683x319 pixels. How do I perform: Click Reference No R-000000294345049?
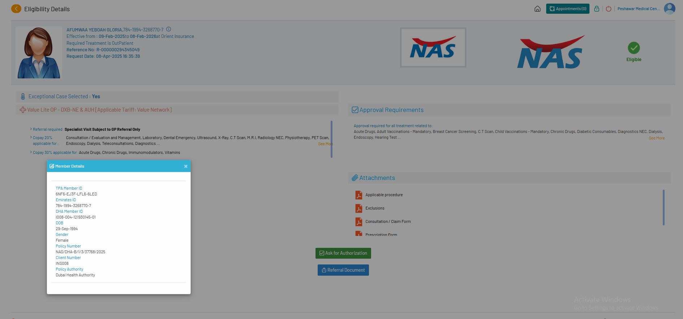tap(103, 50)
